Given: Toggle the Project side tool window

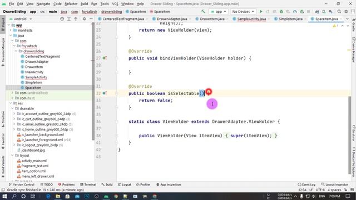Looking at the screenshot, I should [3, 25].
